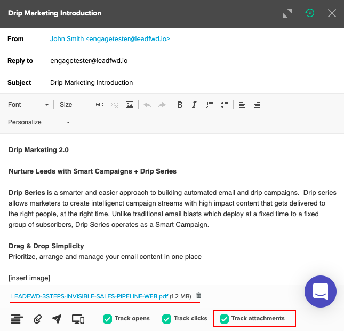Toggle Track attachments checkbox
The image size is (344, 331).
tap(224, 319)
